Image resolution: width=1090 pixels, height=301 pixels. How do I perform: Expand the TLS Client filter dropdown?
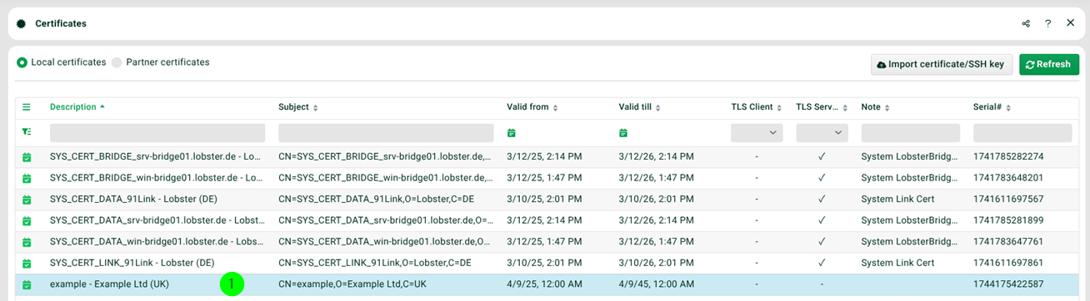coord(757,133)
